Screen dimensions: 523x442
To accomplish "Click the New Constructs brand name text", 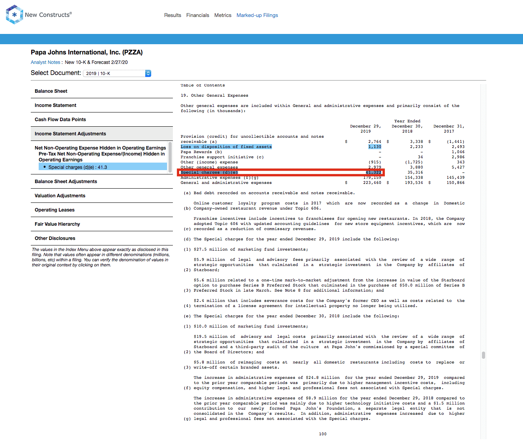I will [48, 15].
